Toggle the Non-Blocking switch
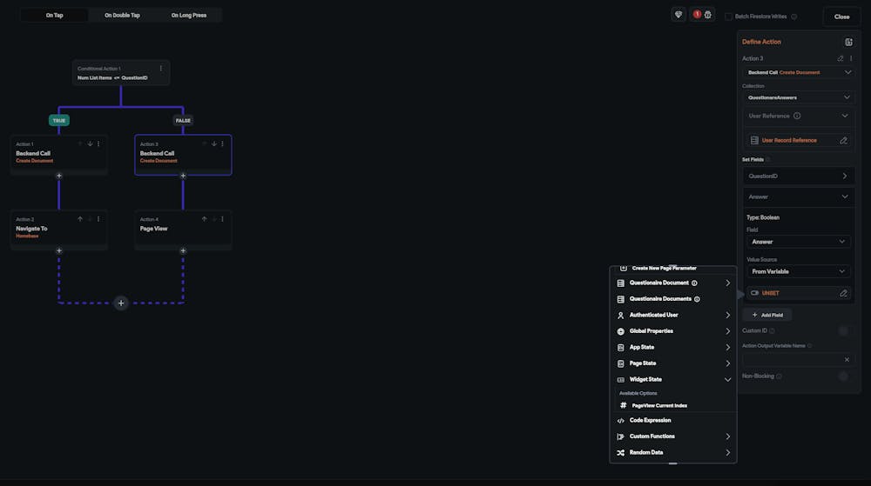 click(843, 376)
